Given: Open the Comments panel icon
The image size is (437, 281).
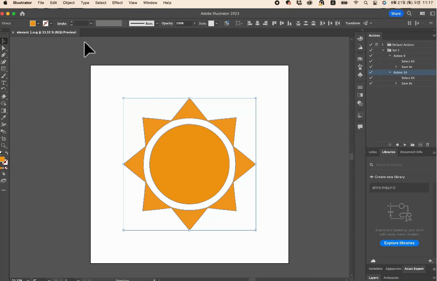Looking at the screenshot, I should 360,127.
